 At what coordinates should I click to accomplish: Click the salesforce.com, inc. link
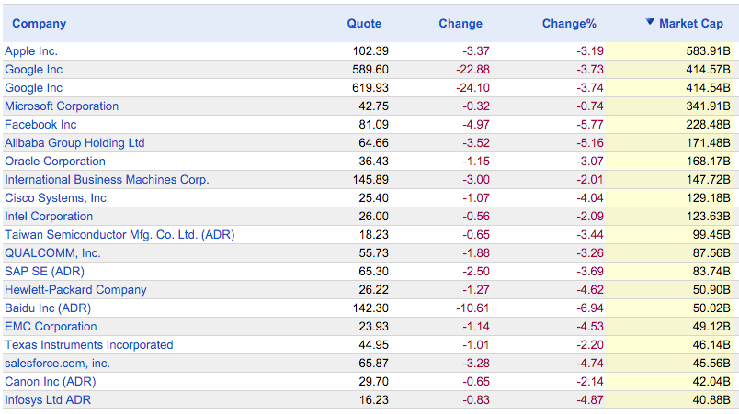57,364
